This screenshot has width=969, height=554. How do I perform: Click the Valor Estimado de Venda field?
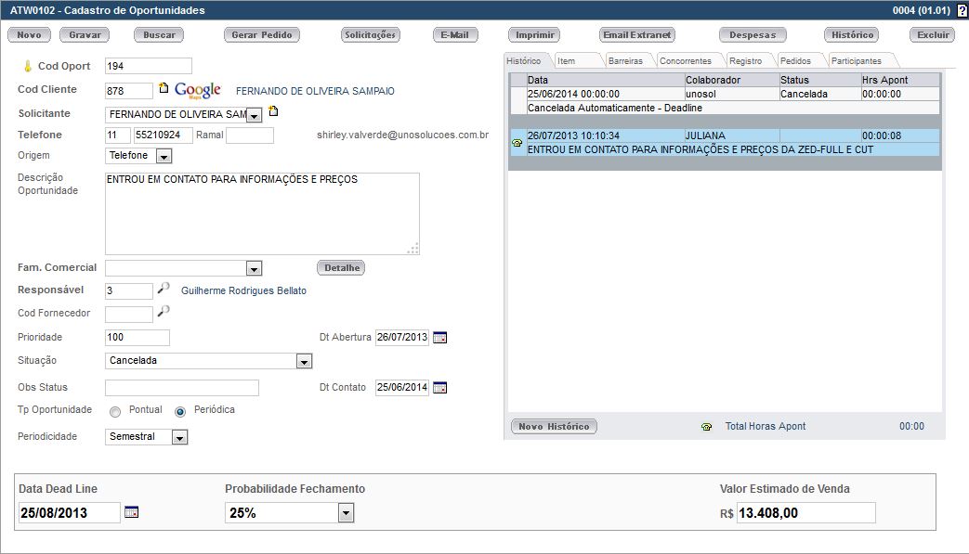pos(805,512)
